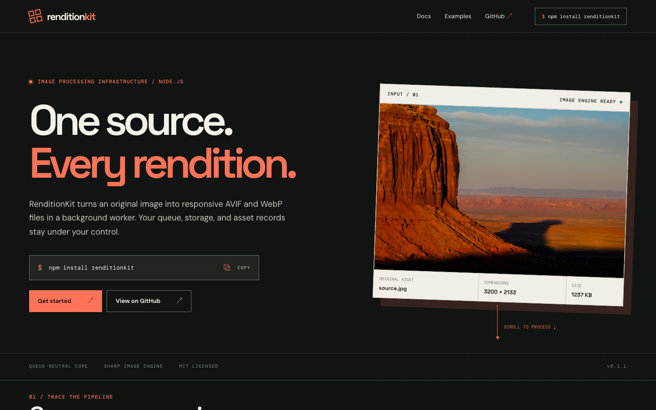Click the renditionkit logo icon

[35, 16]
